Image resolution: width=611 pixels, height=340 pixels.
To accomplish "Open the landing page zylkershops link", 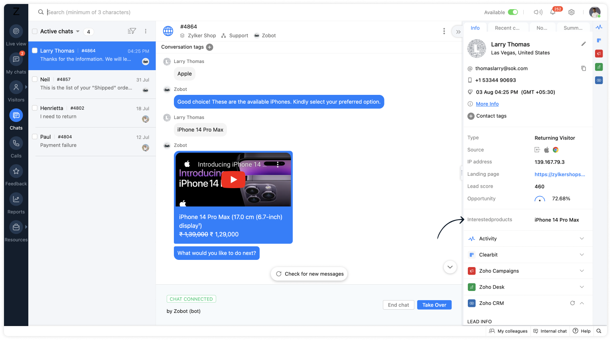I will coord(560,175).
